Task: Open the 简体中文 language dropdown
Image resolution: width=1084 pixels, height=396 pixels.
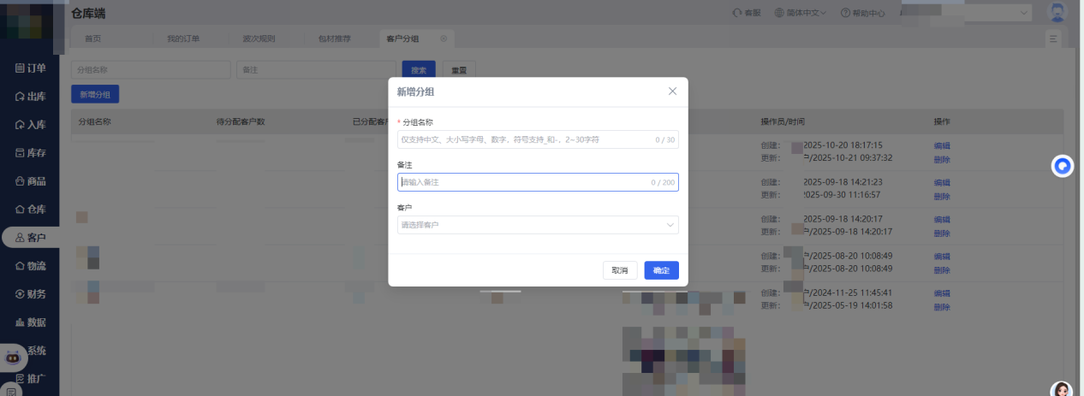Action: tap(801, 13)
